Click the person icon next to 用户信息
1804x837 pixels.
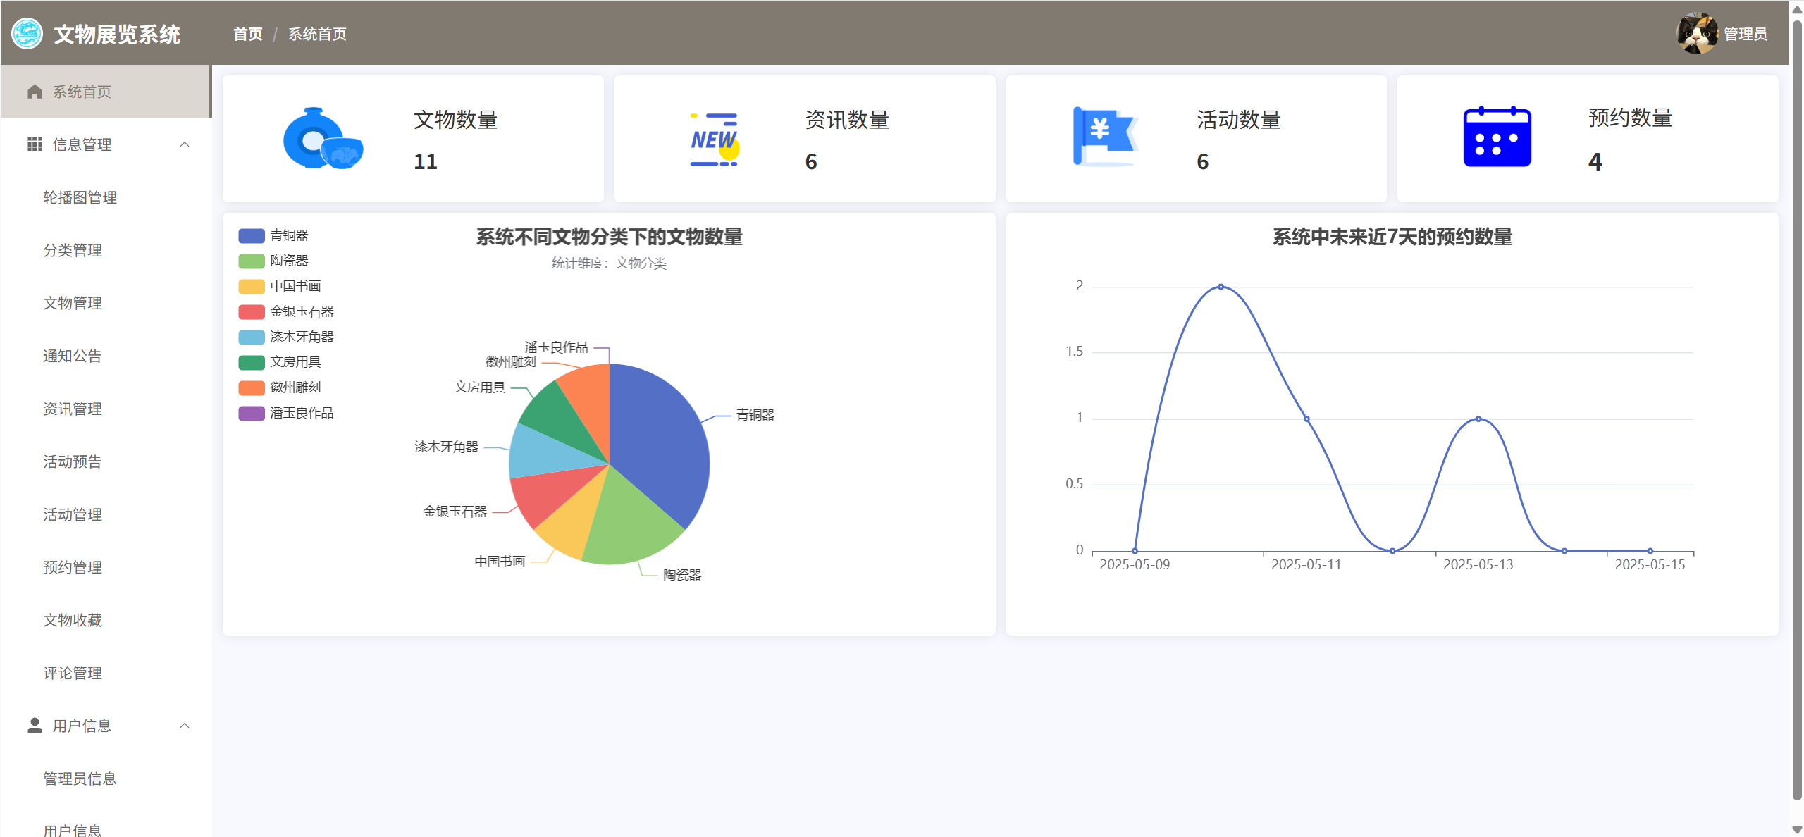click(x=35, y=725)
